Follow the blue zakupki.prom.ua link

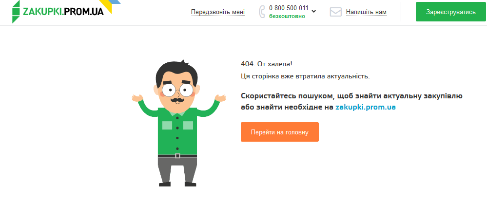coord(366,107)
